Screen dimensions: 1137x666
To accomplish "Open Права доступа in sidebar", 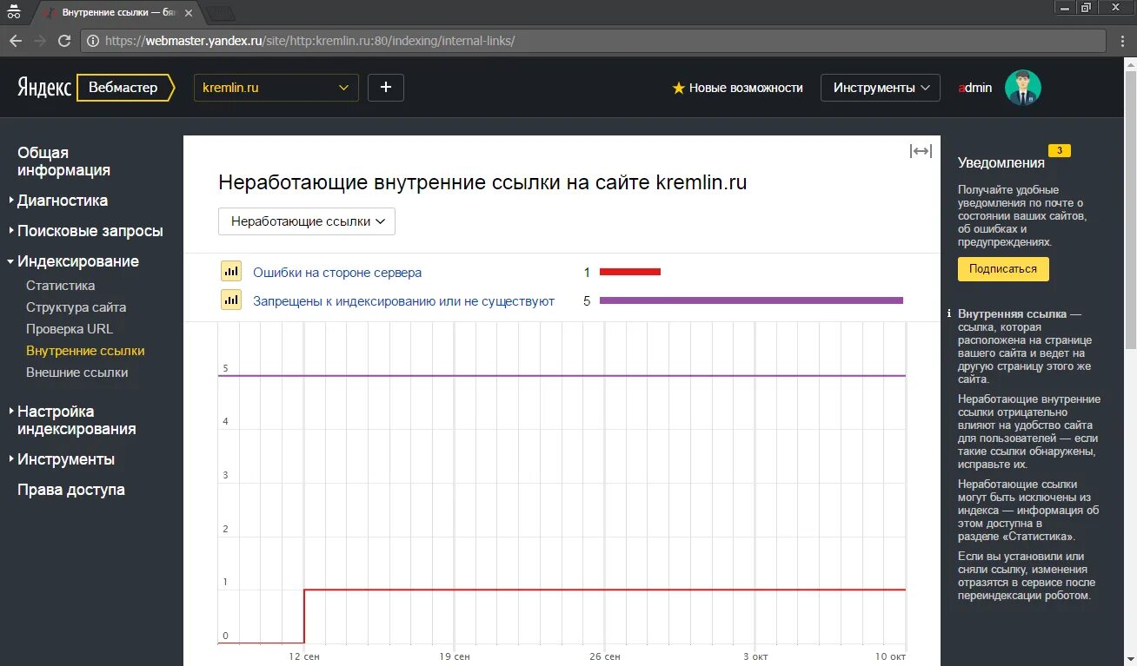I will click(71, 490).
